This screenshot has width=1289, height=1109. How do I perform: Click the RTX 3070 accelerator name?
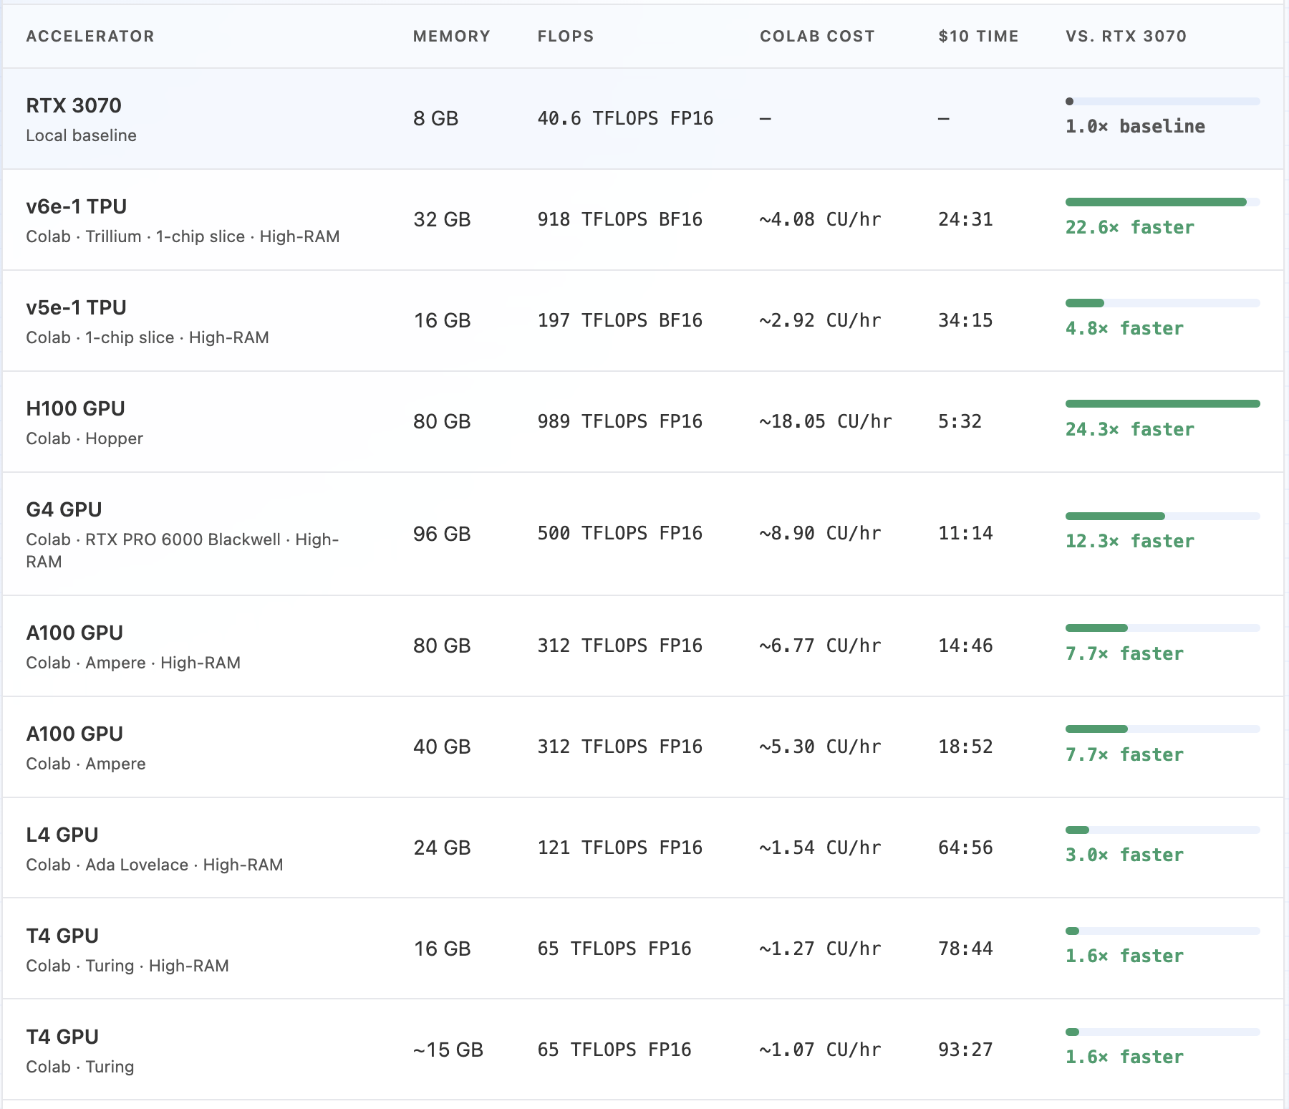tap(74, 105)
